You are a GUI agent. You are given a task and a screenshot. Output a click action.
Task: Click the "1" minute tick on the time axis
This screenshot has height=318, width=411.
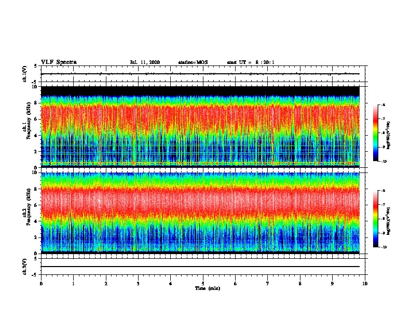(73, 284)
